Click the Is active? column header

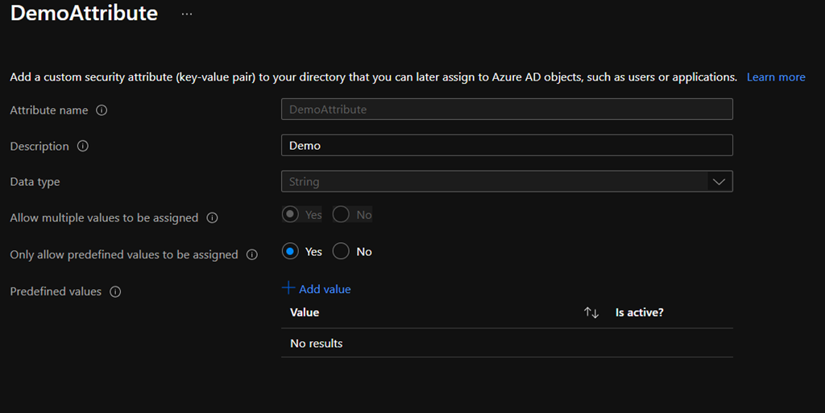point(639,312)
